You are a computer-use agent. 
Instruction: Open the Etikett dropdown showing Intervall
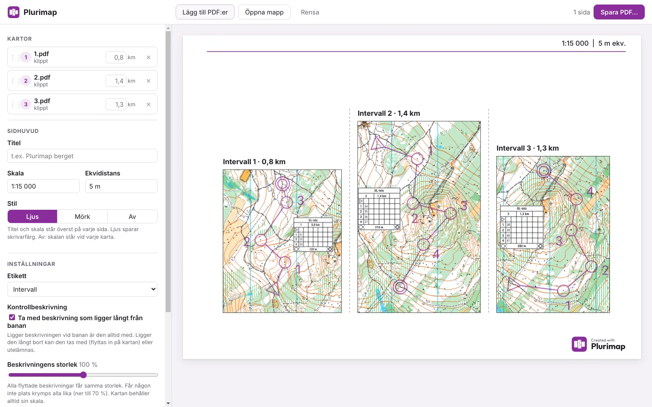82,289
